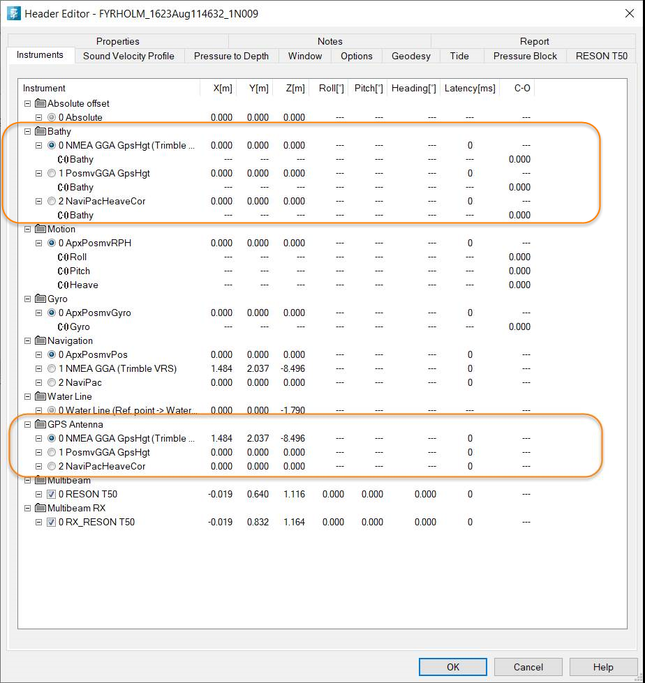Click the X value 1.484 of NMEA GGA (Trimble VRS)
The height and width of the screenshot is (683, 645).
pyautogui.click(x=221, y=368)
